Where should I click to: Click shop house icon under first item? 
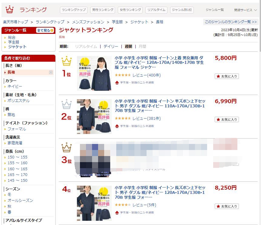click(117, 83)
